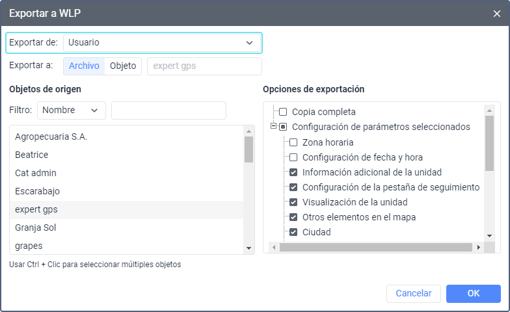Click the horizontal scrollbar in export options
The image size is (510, 312).
pyautogui.click(x=375, y=247)
